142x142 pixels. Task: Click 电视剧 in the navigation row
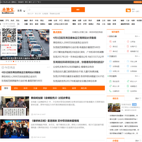(139, 21)
